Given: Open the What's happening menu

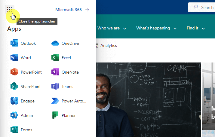Looking at the screenshot, I should 153,28.
